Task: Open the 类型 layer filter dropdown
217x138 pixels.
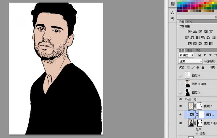Action: point(186,55)
